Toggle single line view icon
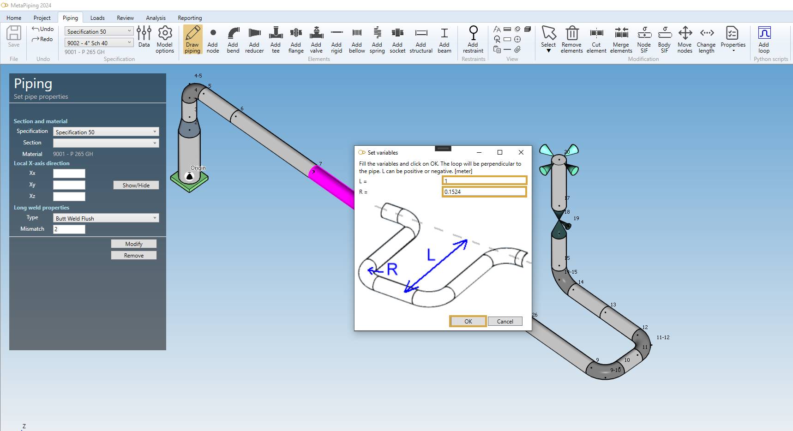Image resolution: width=793 pixels, height=431 pixels. 507,49
